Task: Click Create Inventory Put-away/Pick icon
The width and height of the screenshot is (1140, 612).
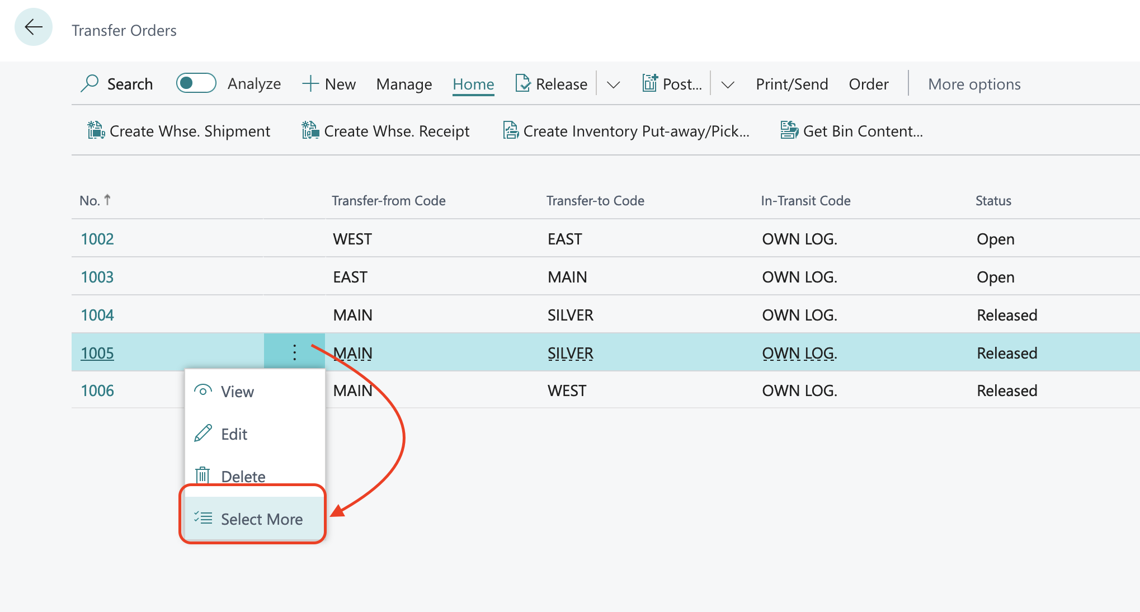Action: tap(510, 130)
